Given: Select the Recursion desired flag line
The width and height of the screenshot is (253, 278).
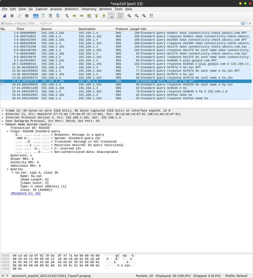Looking at the screenshot, I should (69, 145).
